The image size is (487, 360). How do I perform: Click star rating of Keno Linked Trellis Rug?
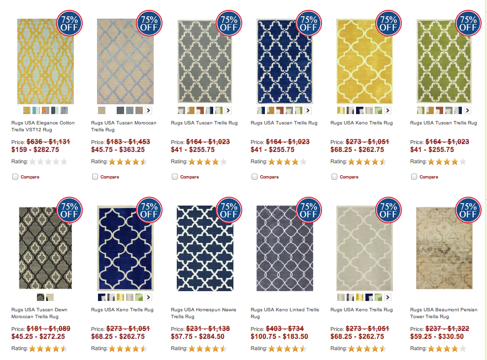[x=287, y=349]
